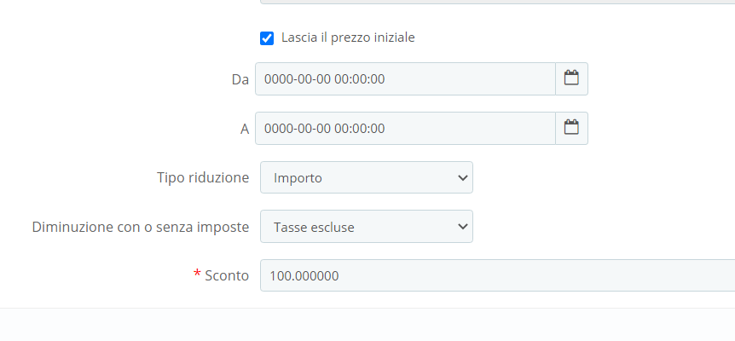The image size is (735, 341).
Task: Open the 'Tasse escluse' tax dropdown
Action: pos(366,227)
